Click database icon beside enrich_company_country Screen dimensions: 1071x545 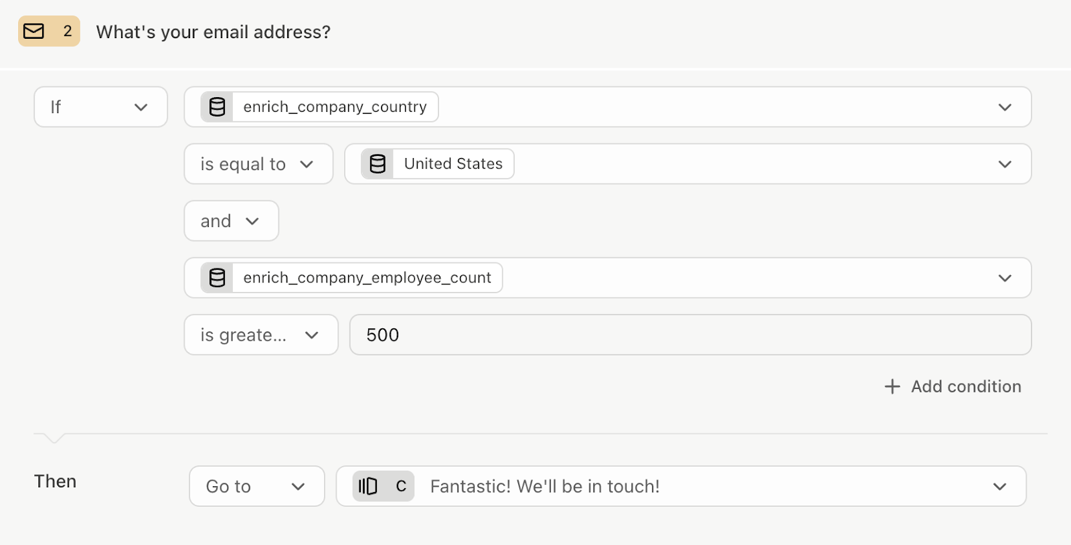tap(218, 107)
